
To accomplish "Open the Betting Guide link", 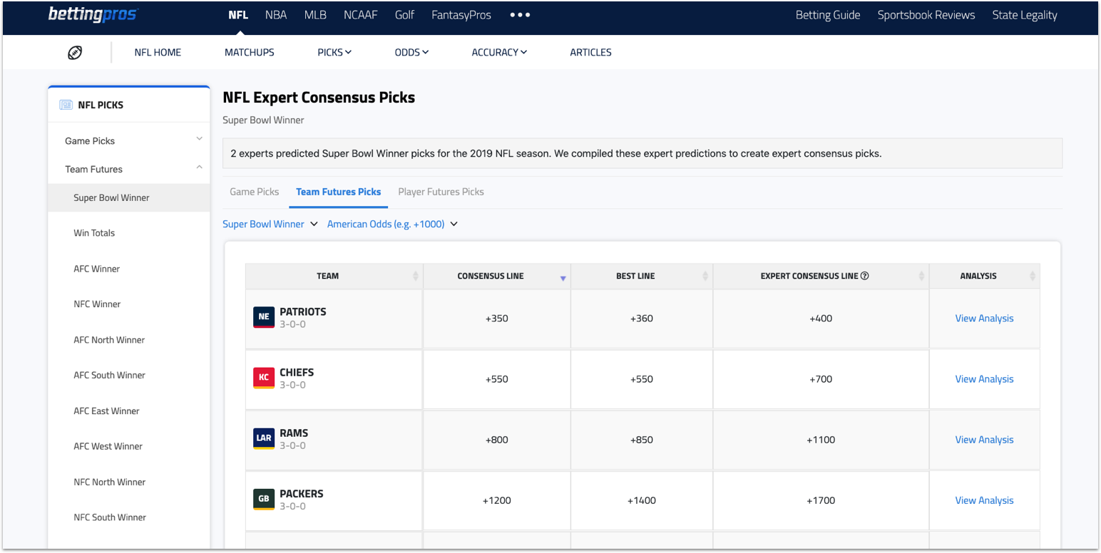I will [x=828, y=15].
